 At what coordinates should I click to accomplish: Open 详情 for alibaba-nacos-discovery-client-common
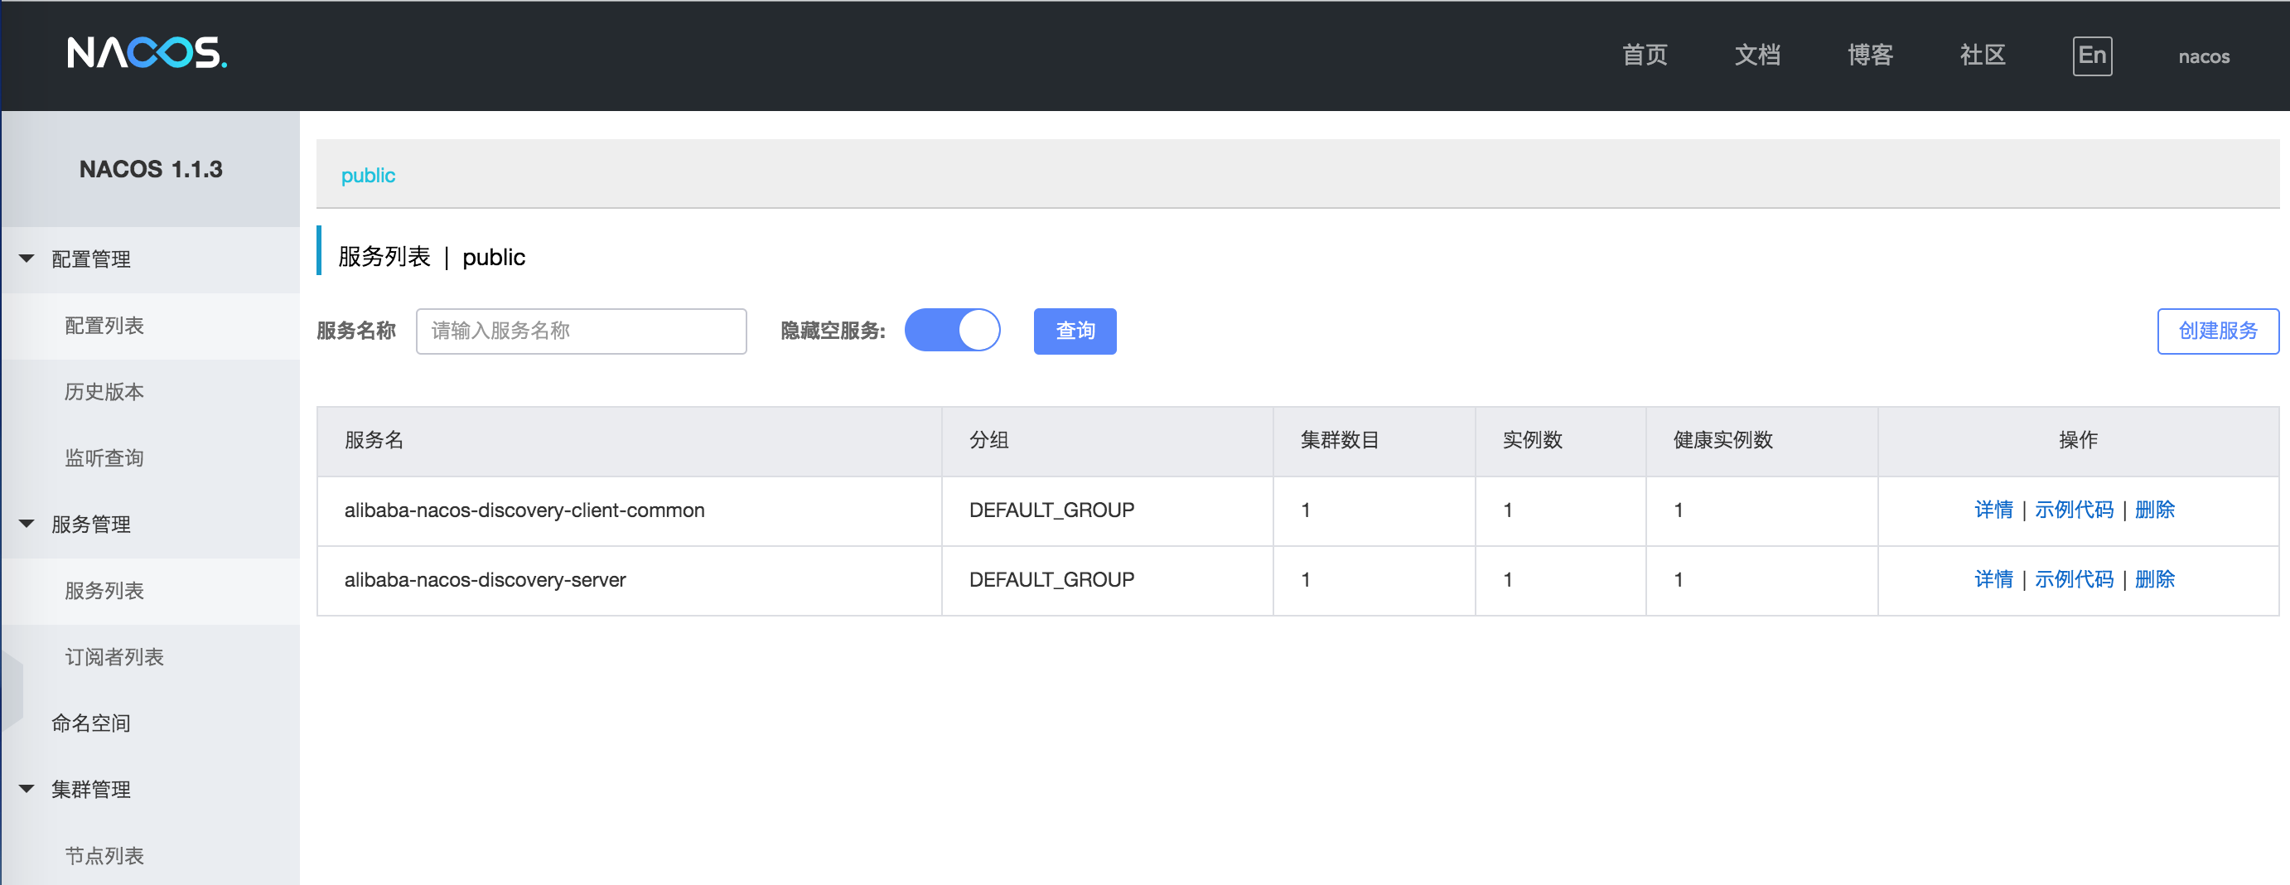(x=1993, y=510)
